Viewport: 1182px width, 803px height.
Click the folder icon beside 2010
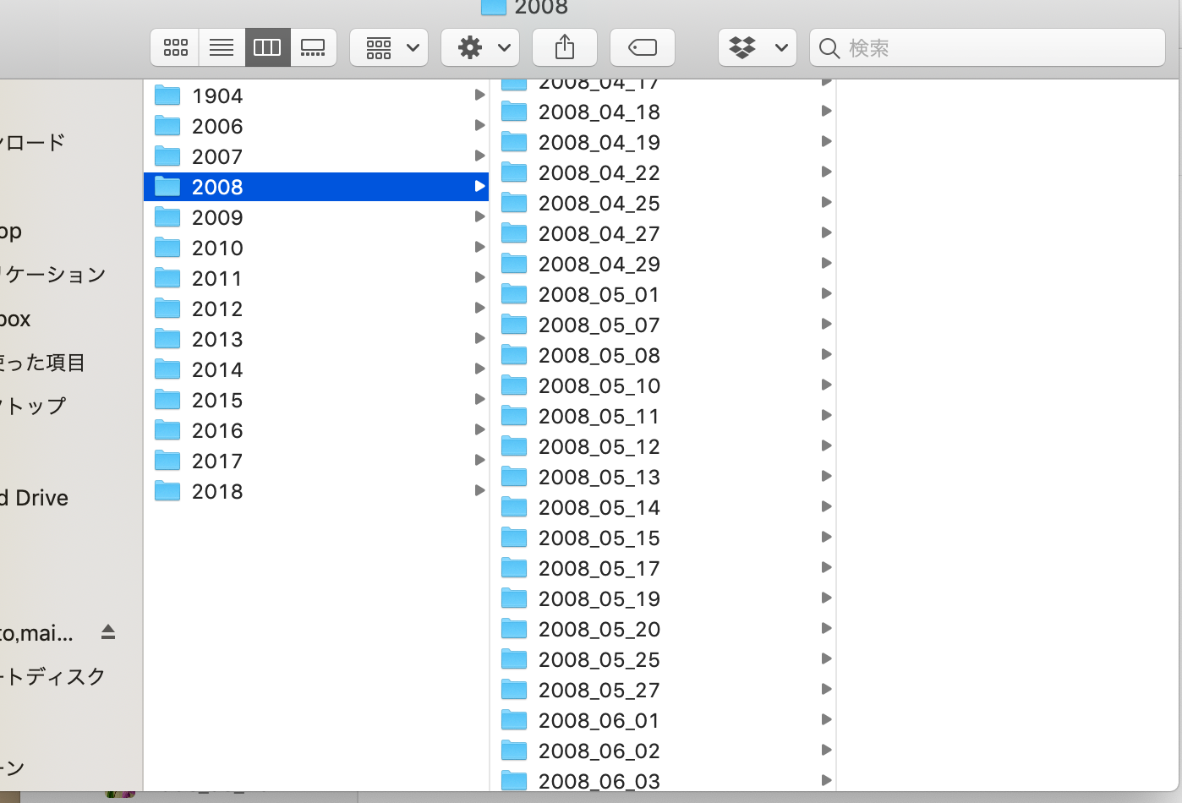(167, 247)
